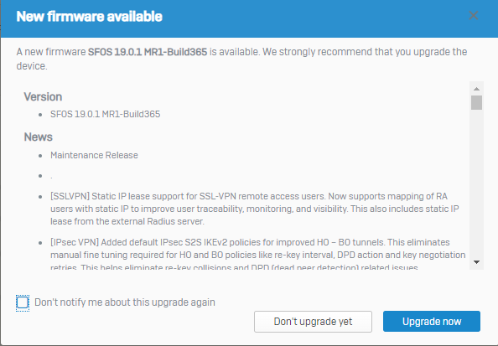
Task: Tick the Don't notify me checkbox
Action: click(x=23, y=302)
